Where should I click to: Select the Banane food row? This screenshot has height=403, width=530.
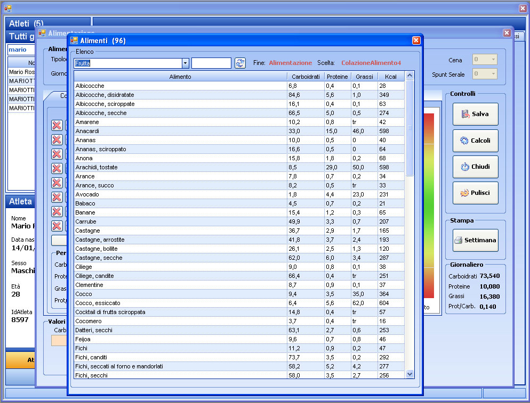[180, 212]
